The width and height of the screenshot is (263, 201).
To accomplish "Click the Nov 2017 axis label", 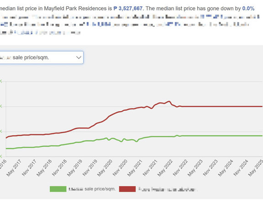I will pos(29,168).
